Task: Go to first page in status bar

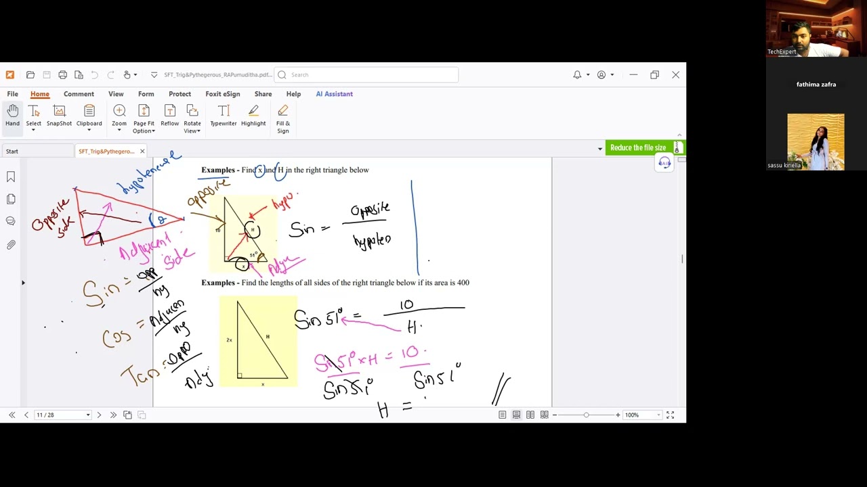Action: [x=12, y=415]
